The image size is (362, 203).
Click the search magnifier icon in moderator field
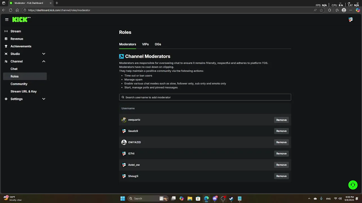(x=123, y=97)
